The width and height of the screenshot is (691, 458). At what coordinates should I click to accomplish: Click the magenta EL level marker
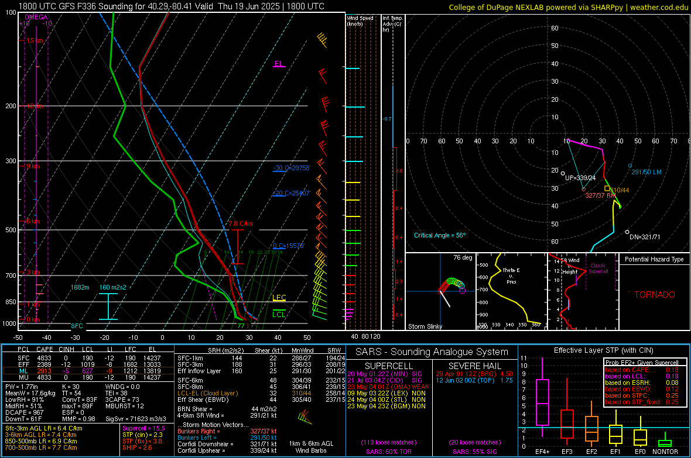click(279, 64)
